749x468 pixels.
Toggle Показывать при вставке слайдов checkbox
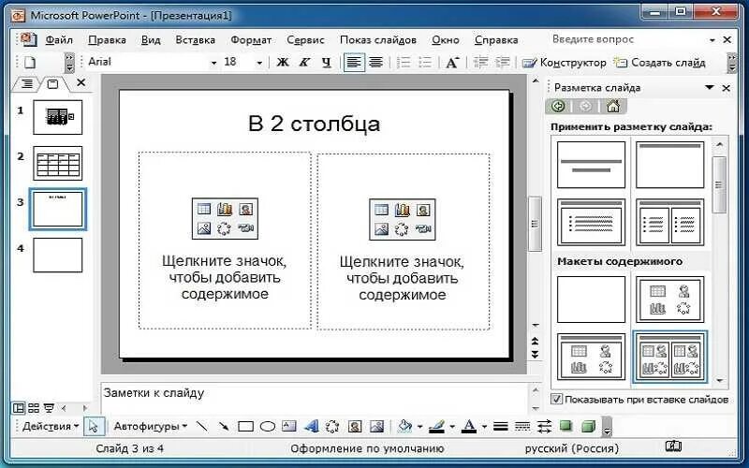tap(556, 400)
